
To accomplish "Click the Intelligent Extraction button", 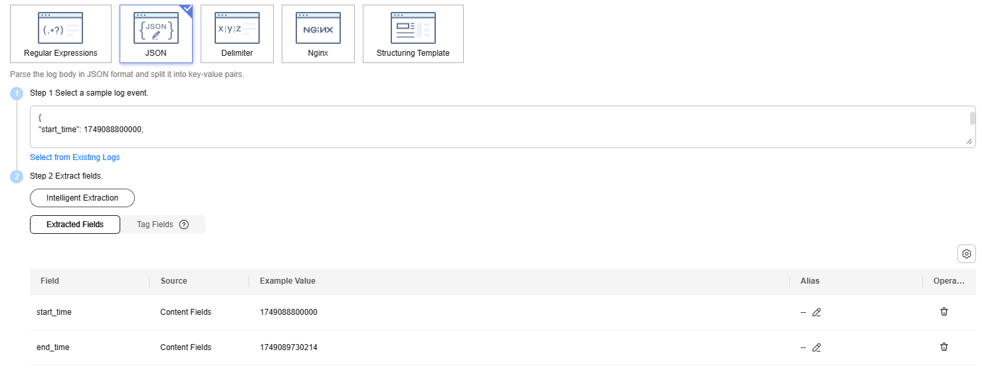I will [82, 198].
